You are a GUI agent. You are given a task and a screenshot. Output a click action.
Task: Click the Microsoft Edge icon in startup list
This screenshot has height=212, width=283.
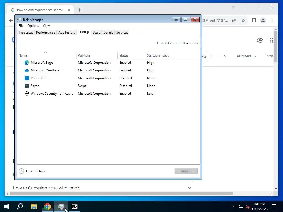(27, 63)
